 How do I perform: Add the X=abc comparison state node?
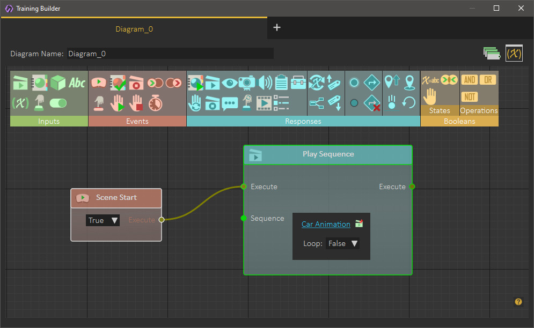tap(430, 80)
